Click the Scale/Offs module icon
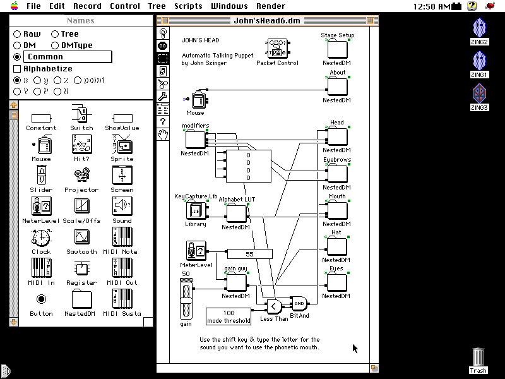Viewport: 505px width, 379px height. tap(82, 206)
